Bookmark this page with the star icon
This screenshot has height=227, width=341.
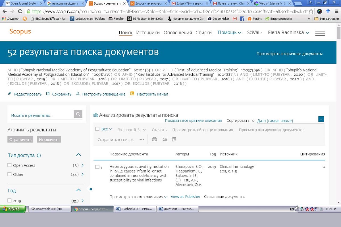pos(311,11)
